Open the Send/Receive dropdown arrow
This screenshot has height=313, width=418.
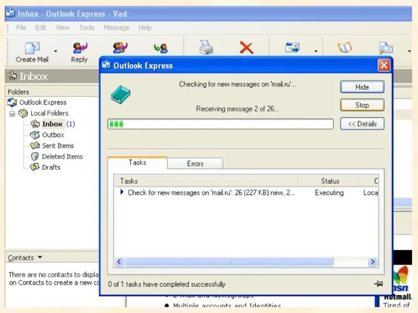pos(316,51)
